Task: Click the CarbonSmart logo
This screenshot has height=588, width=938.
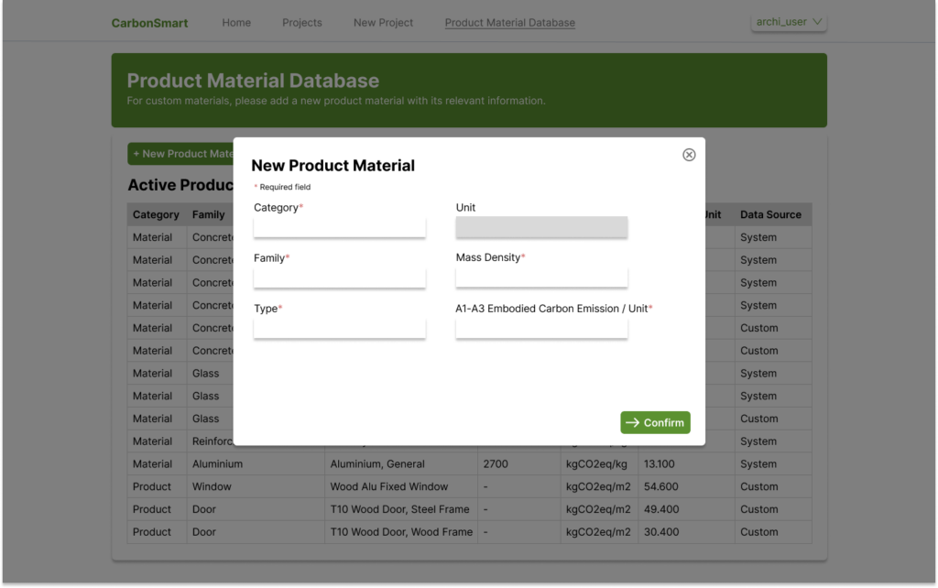Action: [x=149, y=23]
